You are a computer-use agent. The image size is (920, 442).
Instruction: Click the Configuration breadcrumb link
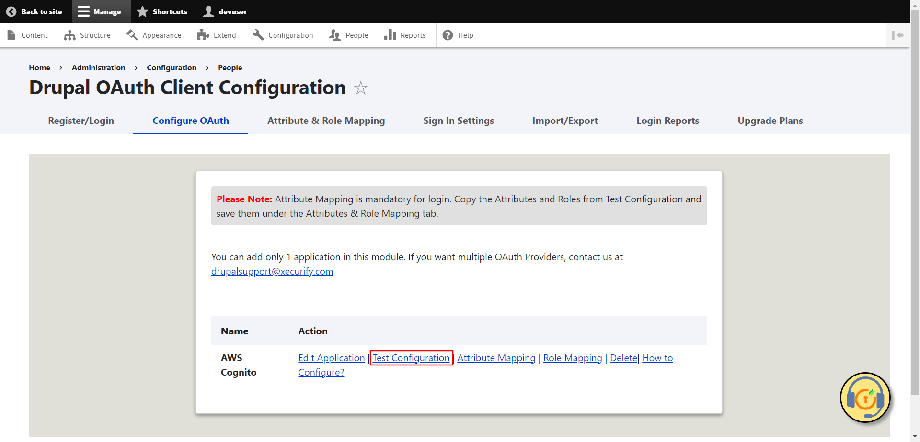pyautogui.click(x=172, y=67)
